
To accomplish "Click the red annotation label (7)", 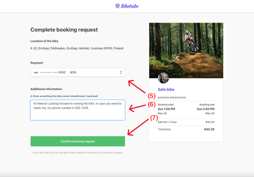I will pyautogui.click(x=154, y=118).
